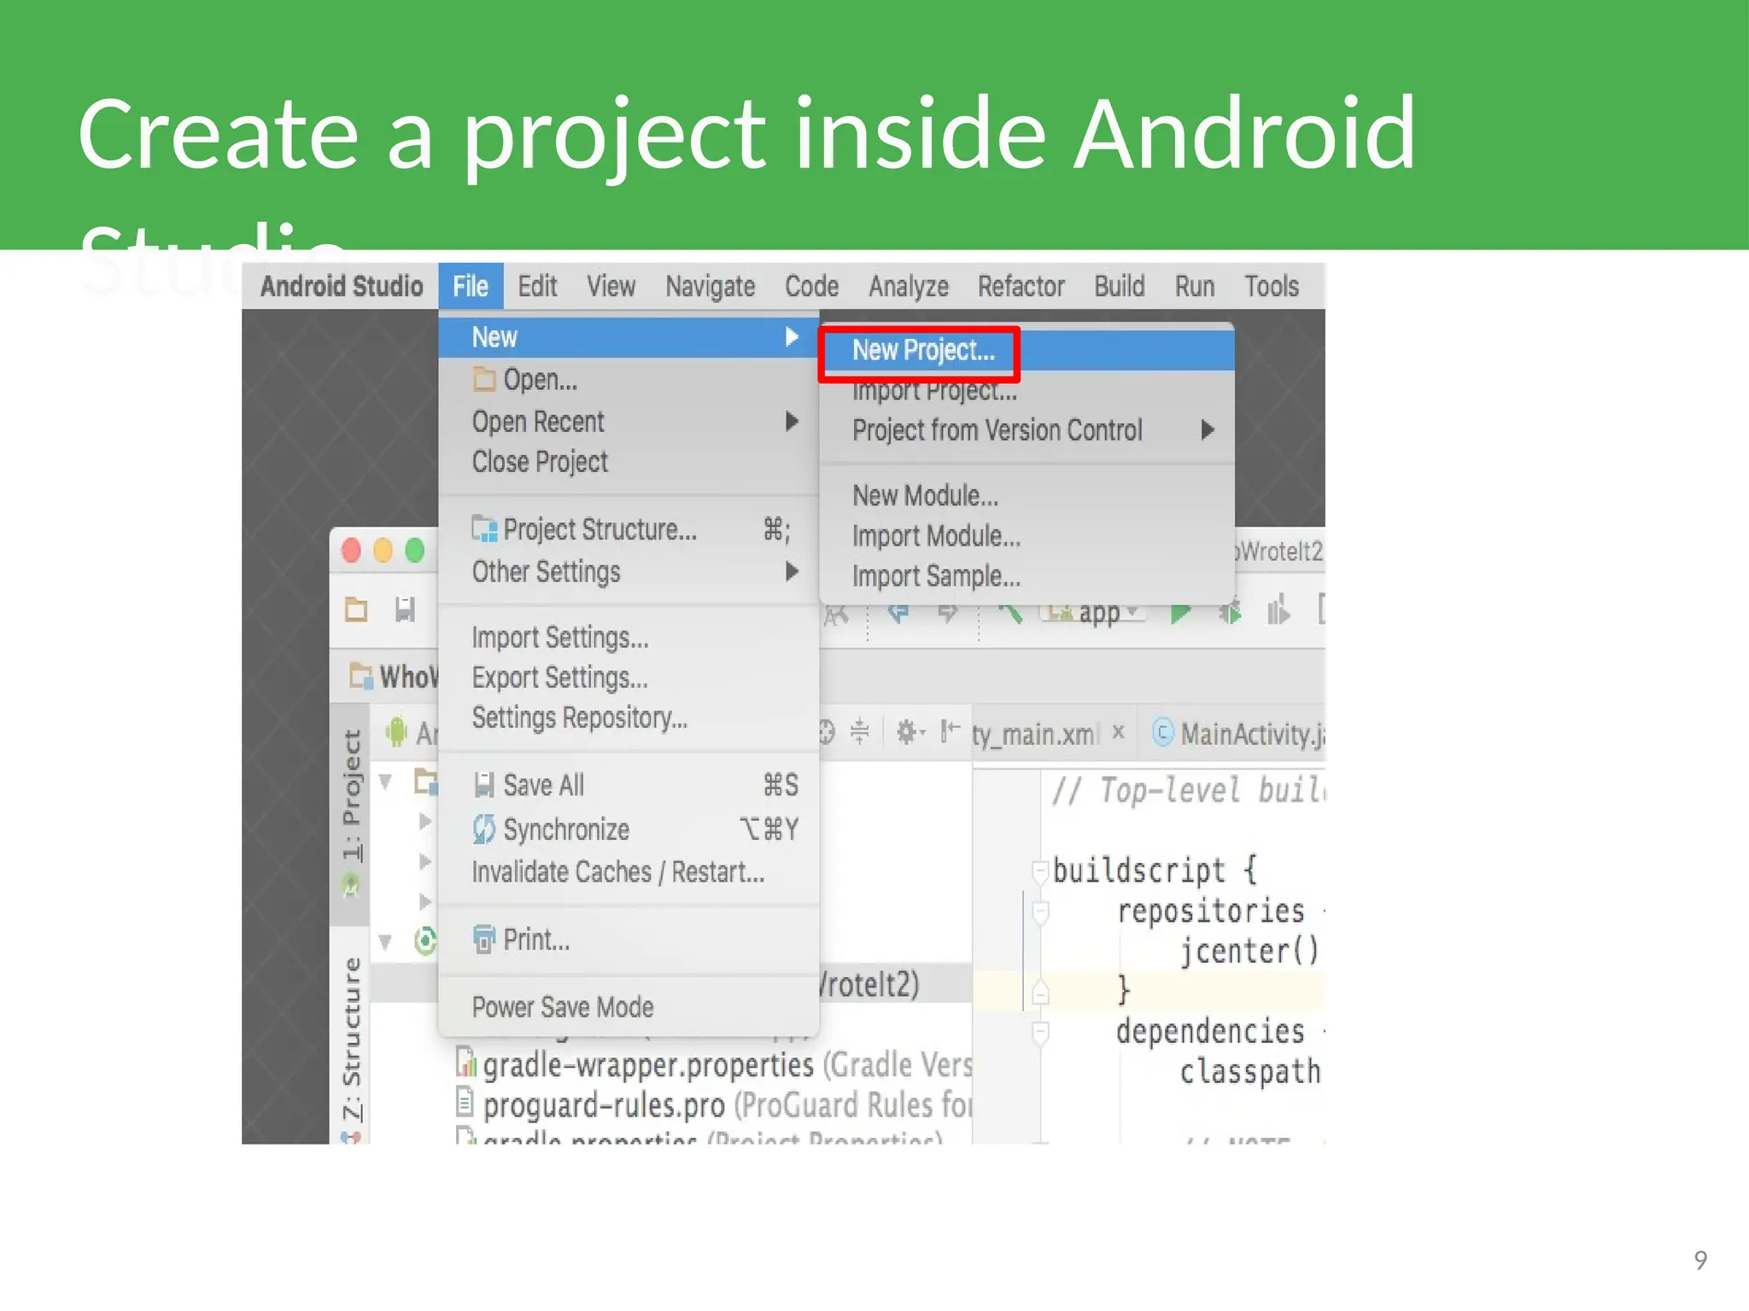The height and width of the screenshot is (1311, 1749).
Task: Click the undo arrow toolbar icon
Action: (x=898, y=611)
